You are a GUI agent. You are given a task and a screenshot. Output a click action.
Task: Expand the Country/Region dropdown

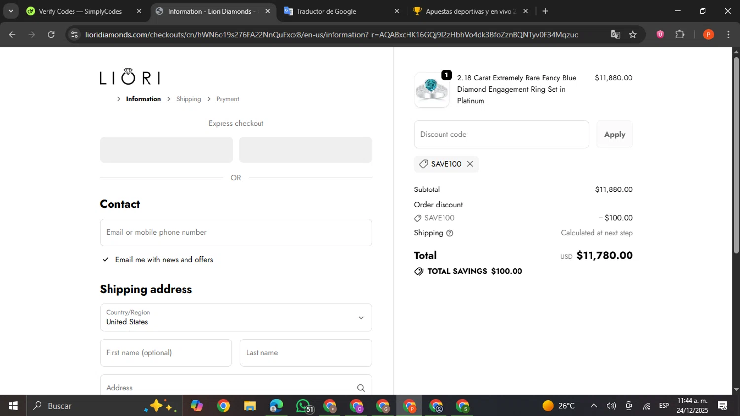pyautogui.click(x=236, y=317)
